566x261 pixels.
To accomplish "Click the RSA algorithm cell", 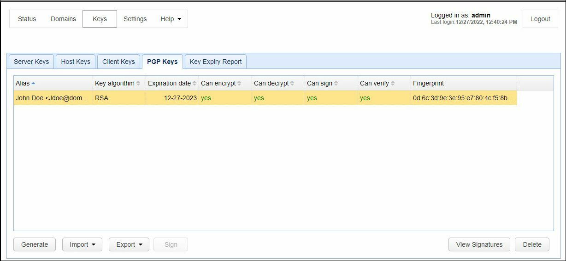I will click(x=119, y=98).
